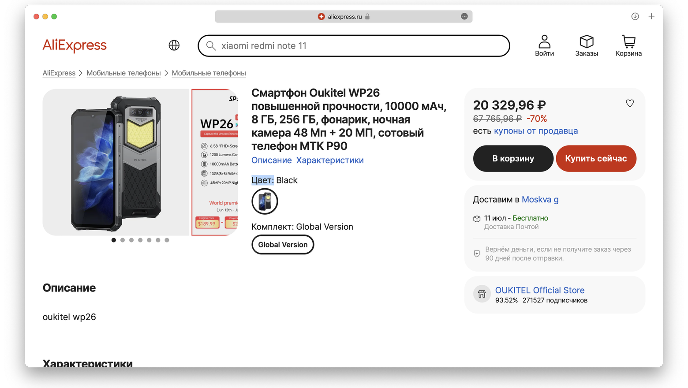Open the WP26 specs image

coord(215,162)
